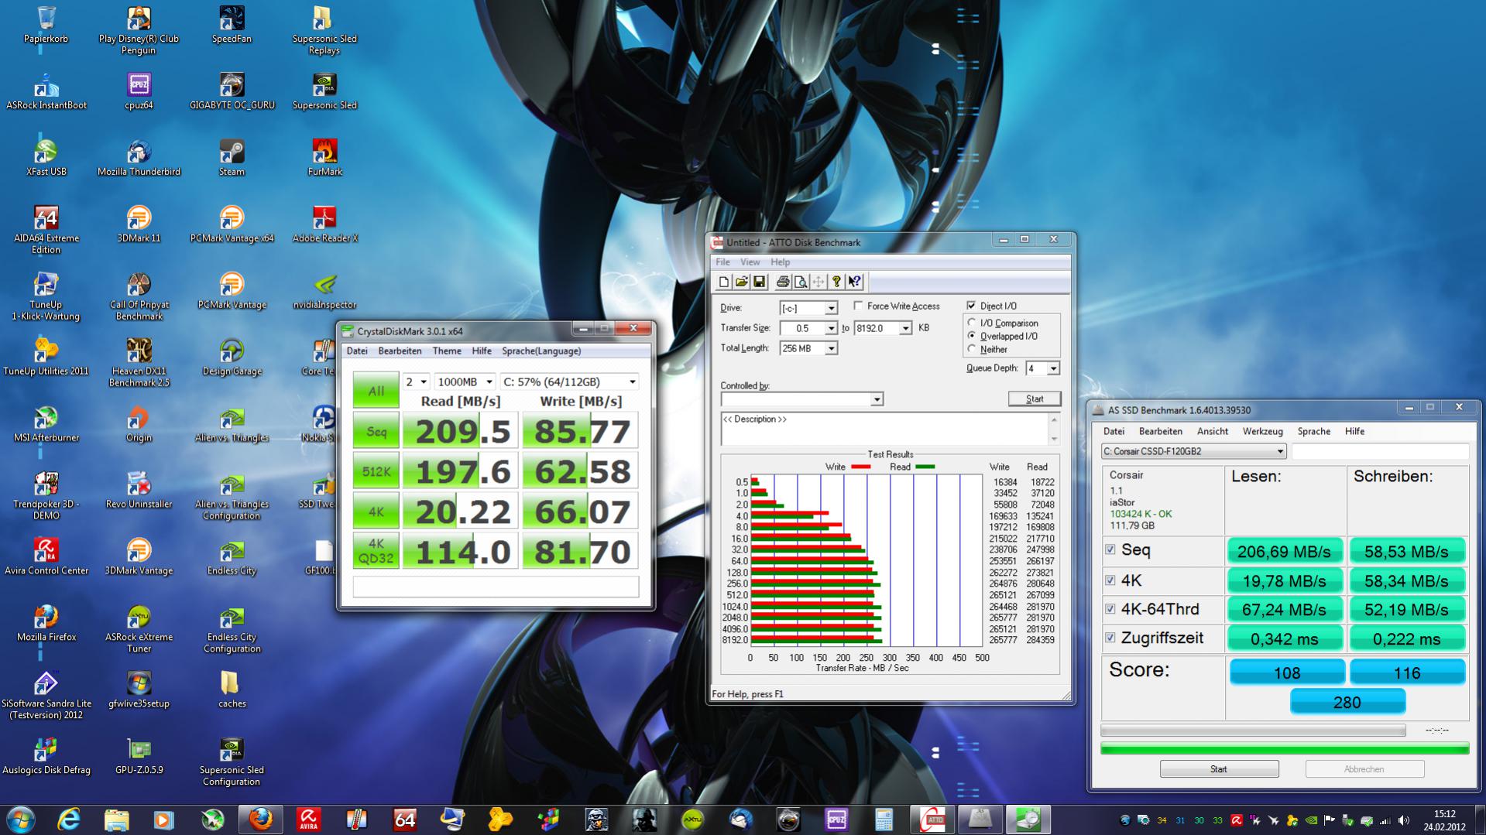Screen dimensions: 1486x835
Task: Open Print Preview icon in ATTO toolbar
Action: (x=801, y=282)
